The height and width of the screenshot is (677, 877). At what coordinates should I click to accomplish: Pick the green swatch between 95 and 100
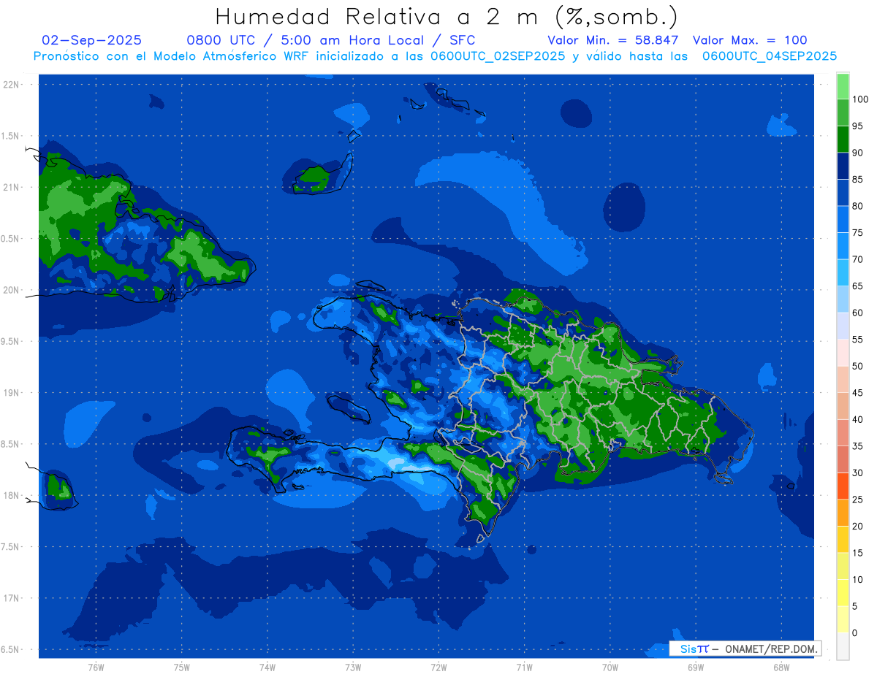843,112
